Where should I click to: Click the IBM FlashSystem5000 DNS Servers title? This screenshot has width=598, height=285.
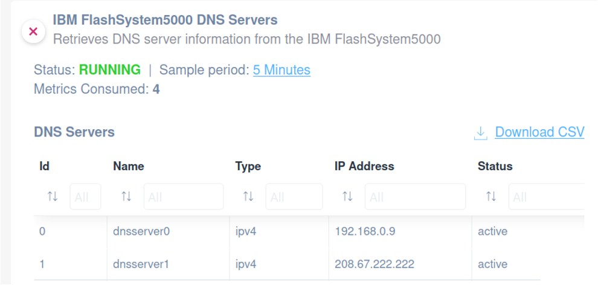[x=165, y=20]
